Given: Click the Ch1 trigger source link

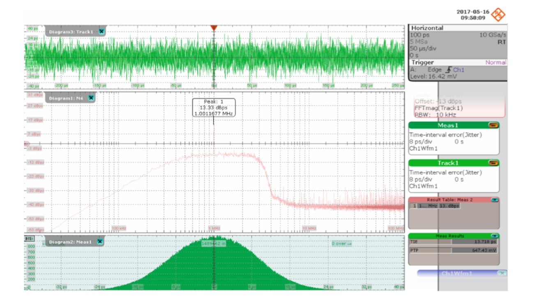Looking at the screenshot, I should coord(459,70).
